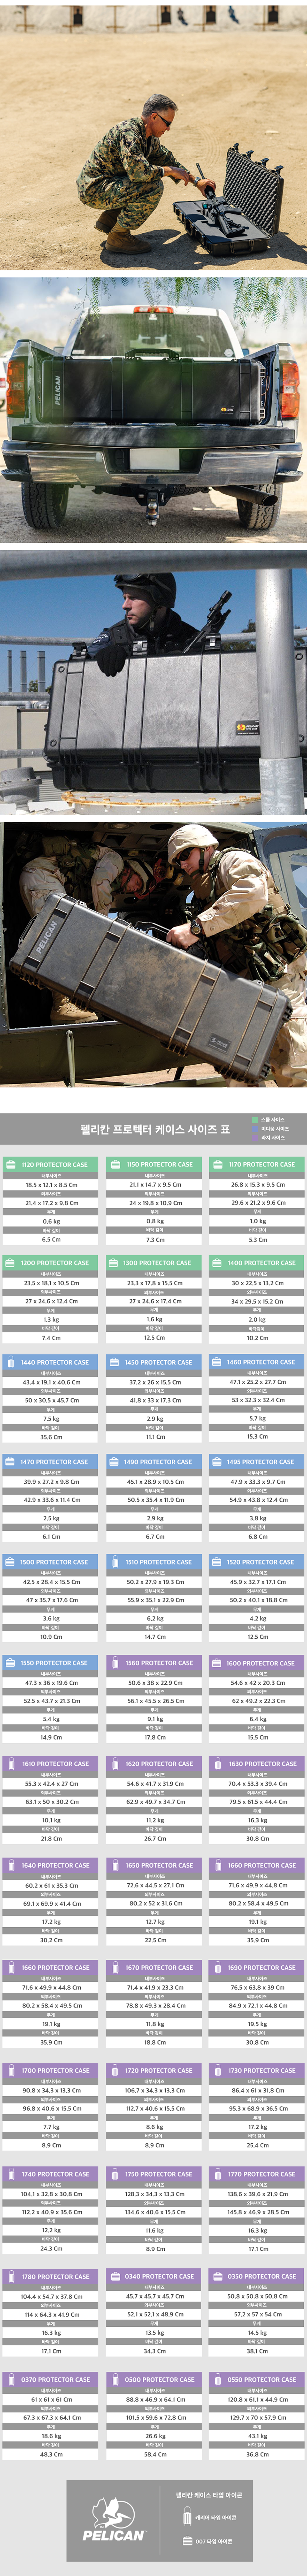
Task: Click the 007 briefcase type icon
Action: click(x=187, y=2540)
